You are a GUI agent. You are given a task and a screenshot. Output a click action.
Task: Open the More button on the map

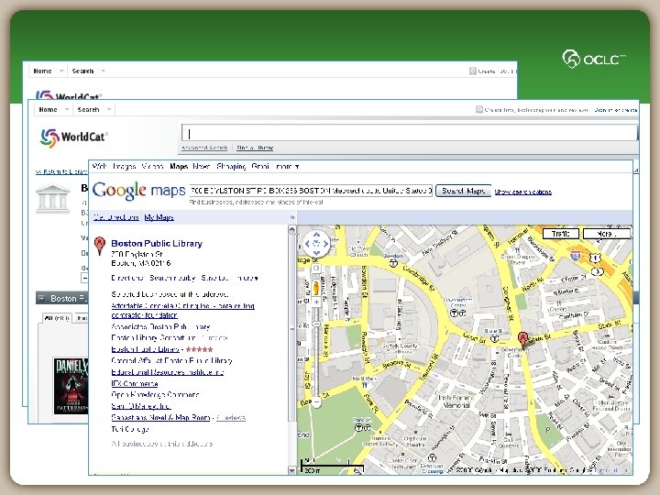607,234
